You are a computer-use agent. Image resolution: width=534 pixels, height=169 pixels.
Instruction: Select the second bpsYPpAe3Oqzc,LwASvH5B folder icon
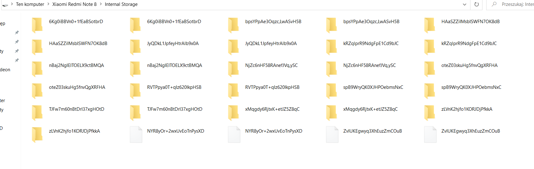(x=332, y=25)
